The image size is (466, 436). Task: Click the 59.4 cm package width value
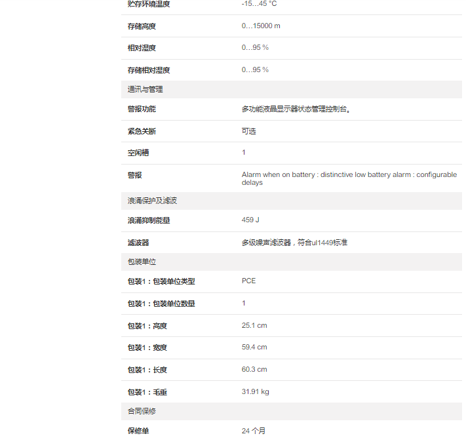coord(254,347)
